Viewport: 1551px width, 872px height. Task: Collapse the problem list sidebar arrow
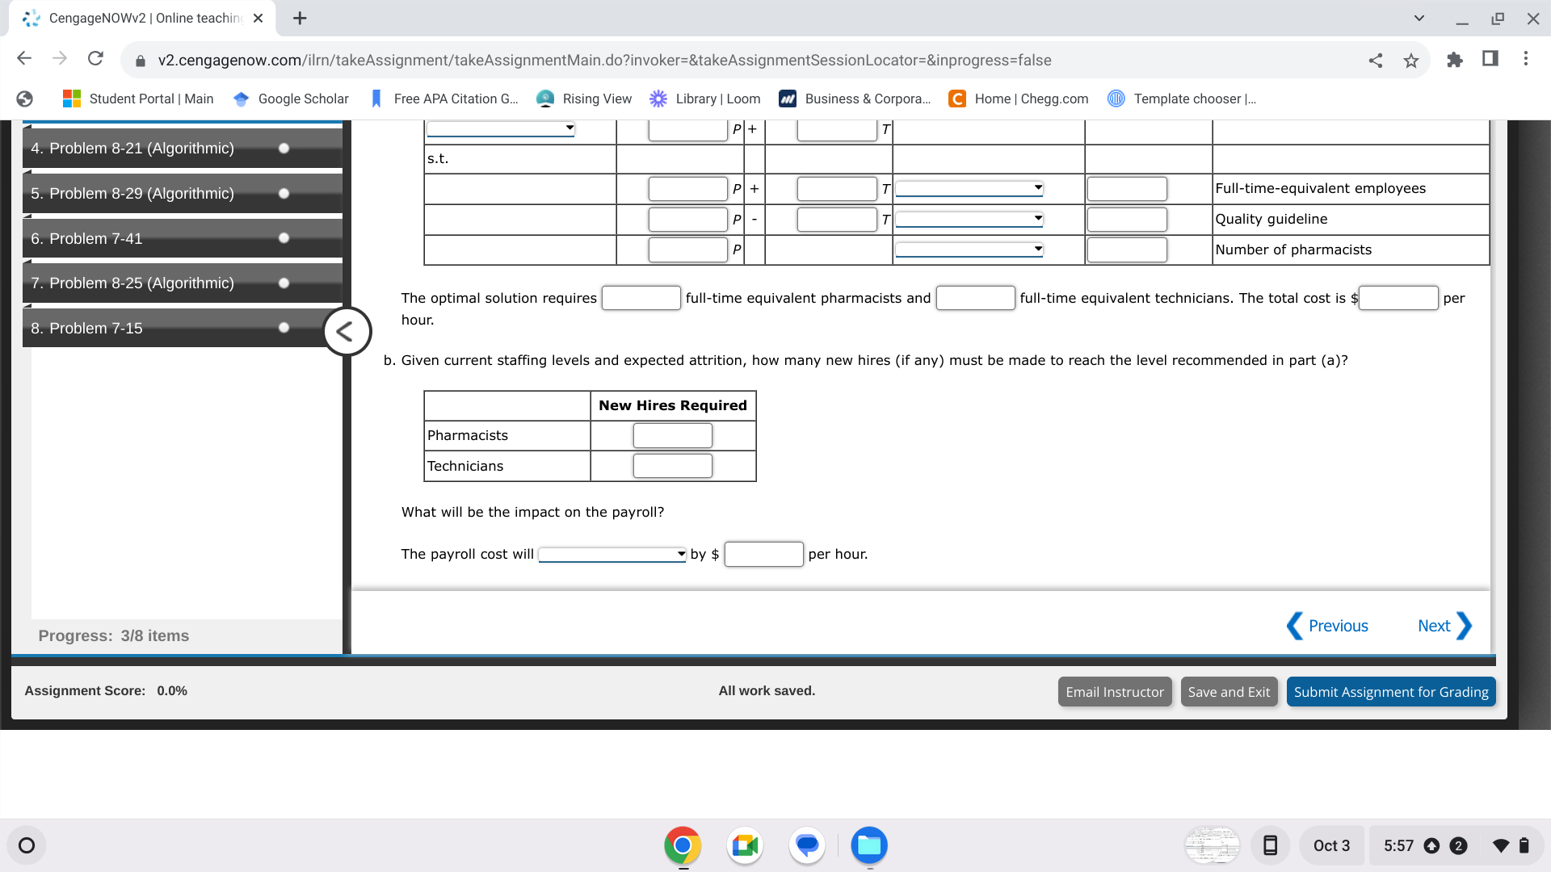(347, 331)
